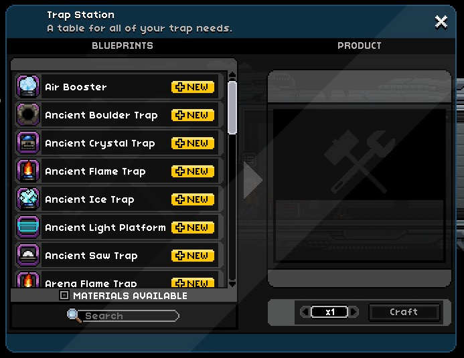Click the blueprint list scrollbar thumb

(x=232, y=108)
